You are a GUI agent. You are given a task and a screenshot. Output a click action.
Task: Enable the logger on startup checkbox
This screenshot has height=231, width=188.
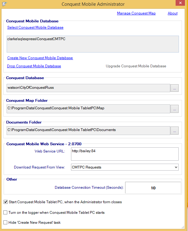[x=5, y=213]
